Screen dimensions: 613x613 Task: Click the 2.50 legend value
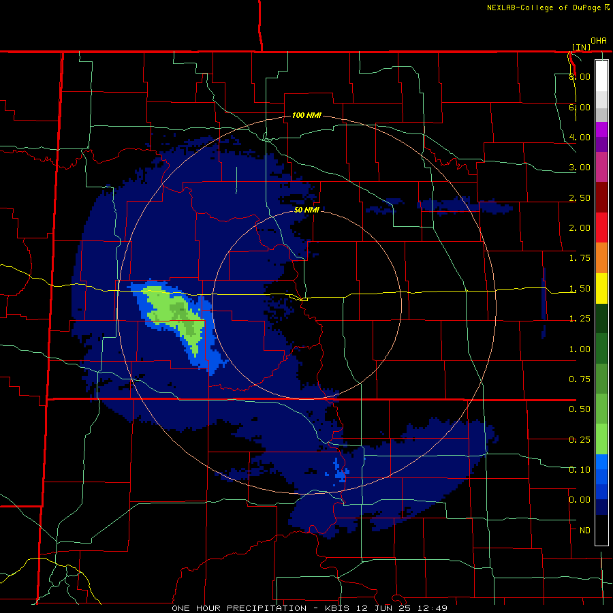click(x=580, y=198)
